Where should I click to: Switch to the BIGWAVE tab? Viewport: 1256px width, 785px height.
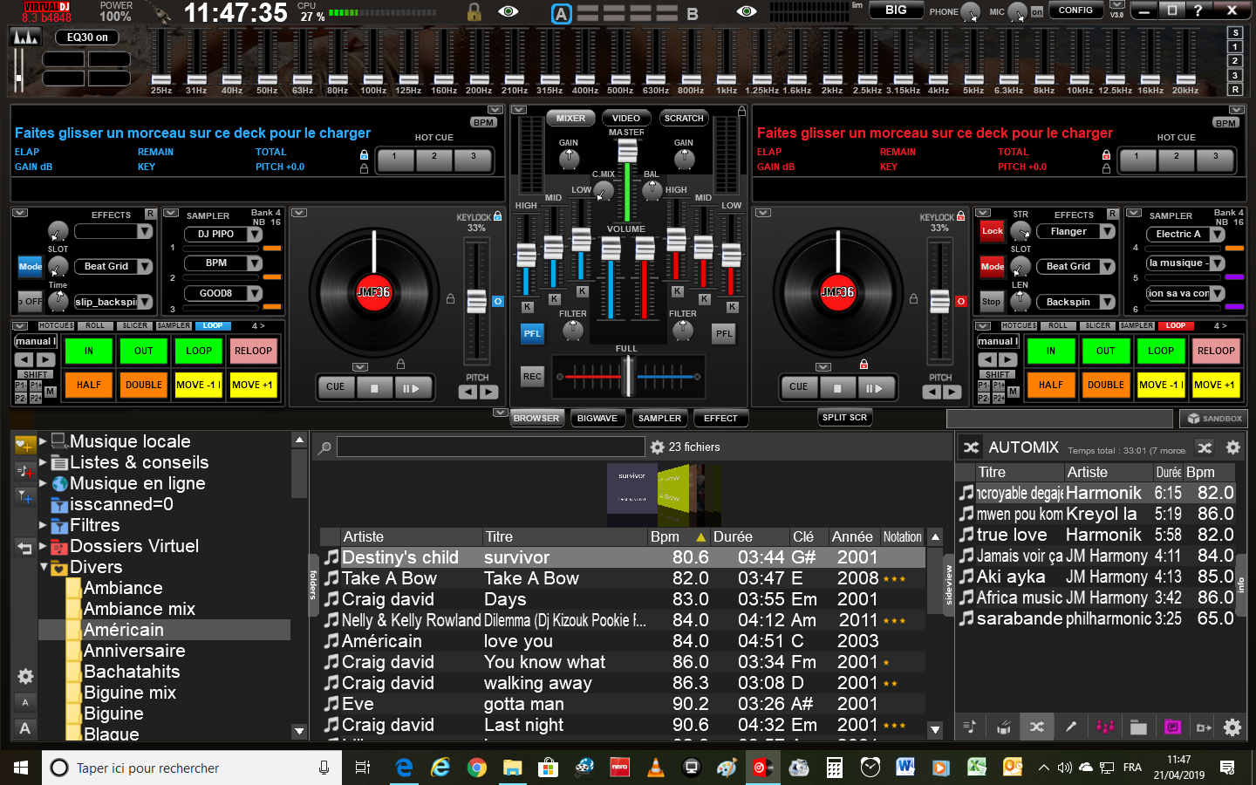[x=597, y=419]
